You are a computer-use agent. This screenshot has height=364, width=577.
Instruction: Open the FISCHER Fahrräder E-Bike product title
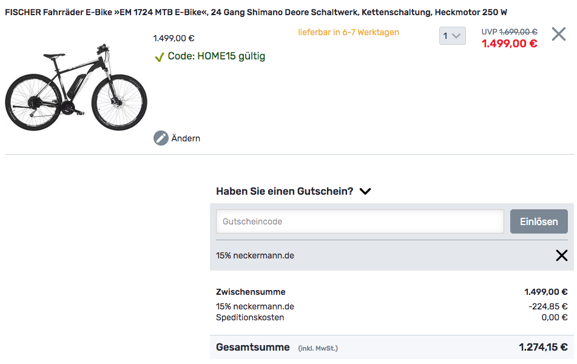click(x=256, y=12)
